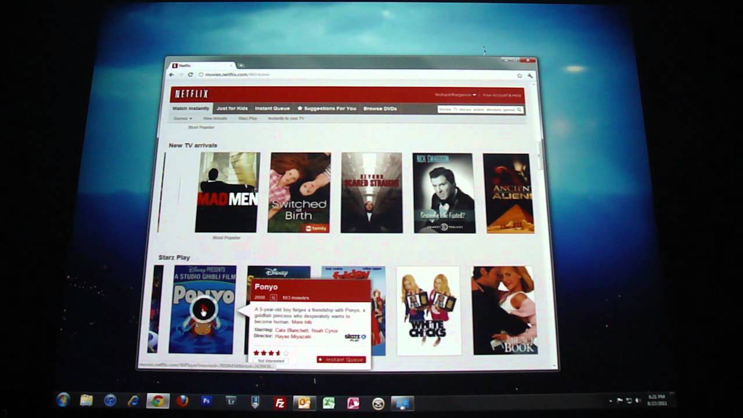Open the Nick Swardson poster

(x=444, y=193)
